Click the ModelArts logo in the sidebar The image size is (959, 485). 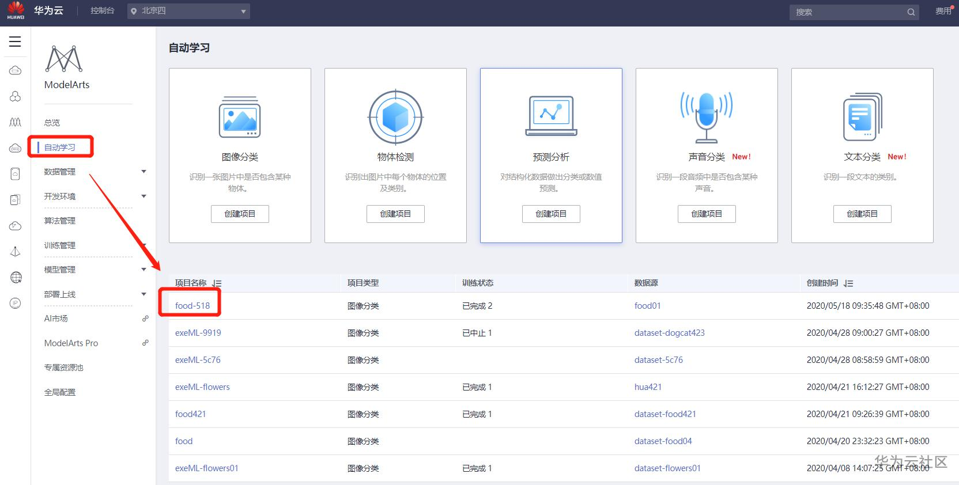coord(64,59)
